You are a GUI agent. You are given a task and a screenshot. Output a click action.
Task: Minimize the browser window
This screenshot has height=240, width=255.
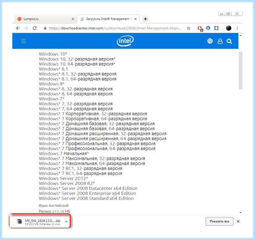point(221,14)
